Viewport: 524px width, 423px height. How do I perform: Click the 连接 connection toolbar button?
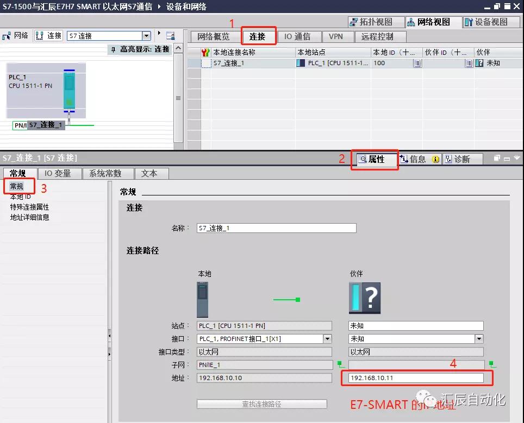point(49,35)
